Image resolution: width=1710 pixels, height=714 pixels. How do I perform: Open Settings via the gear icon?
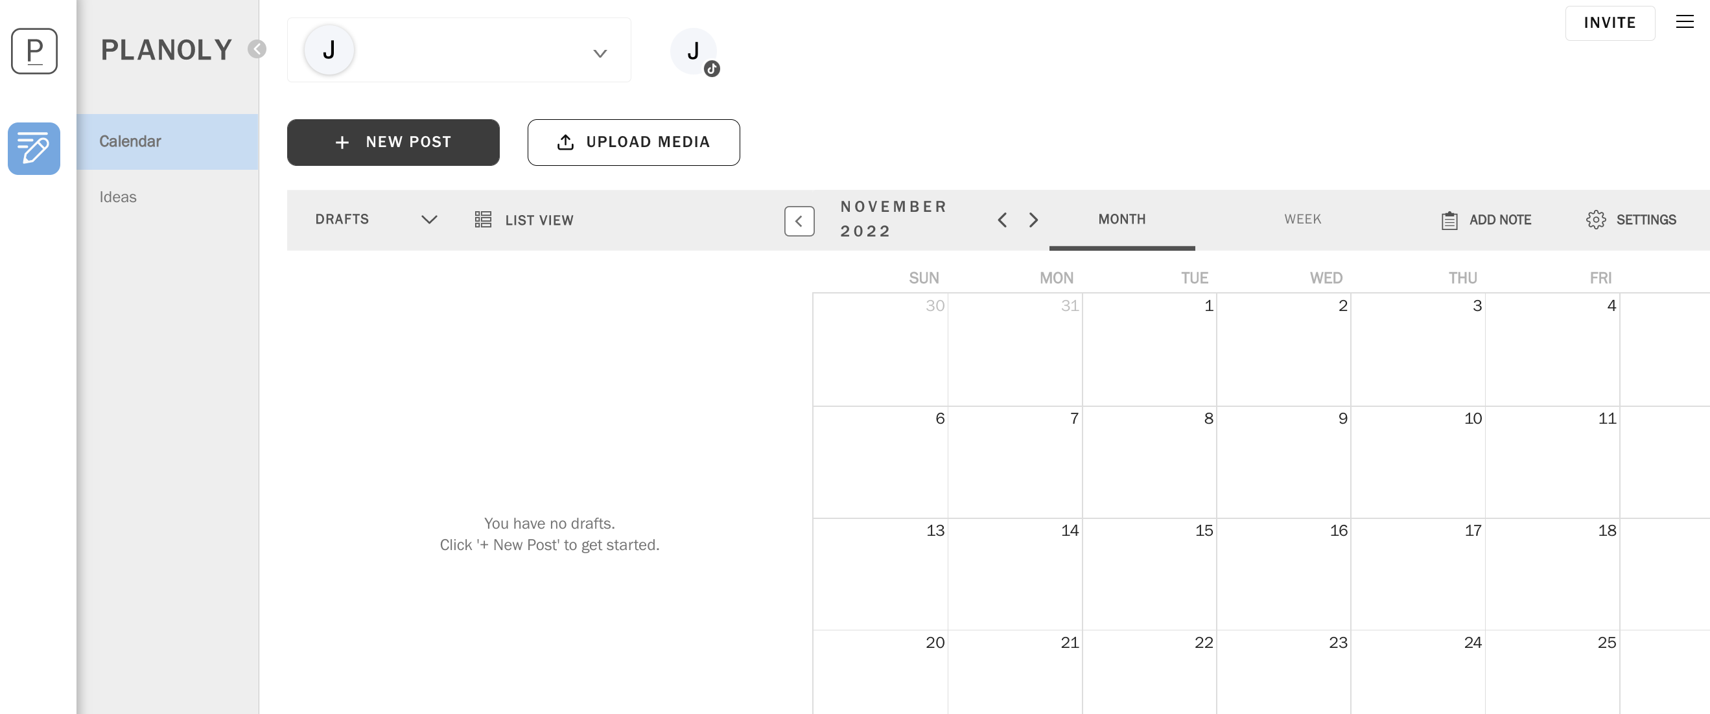tap(1596, 220)
